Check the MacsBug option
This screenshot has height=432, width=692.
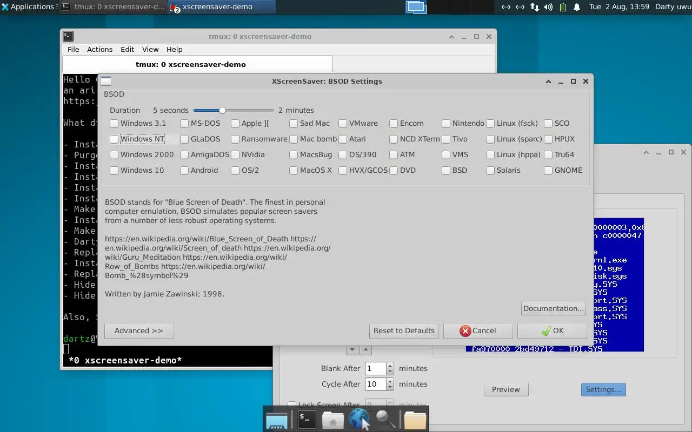tap(294, 155)
